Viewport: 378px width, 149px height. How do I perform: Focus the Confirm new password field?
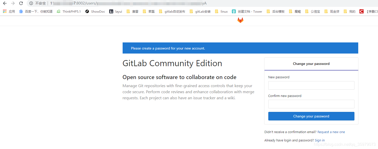coord(311,104)
